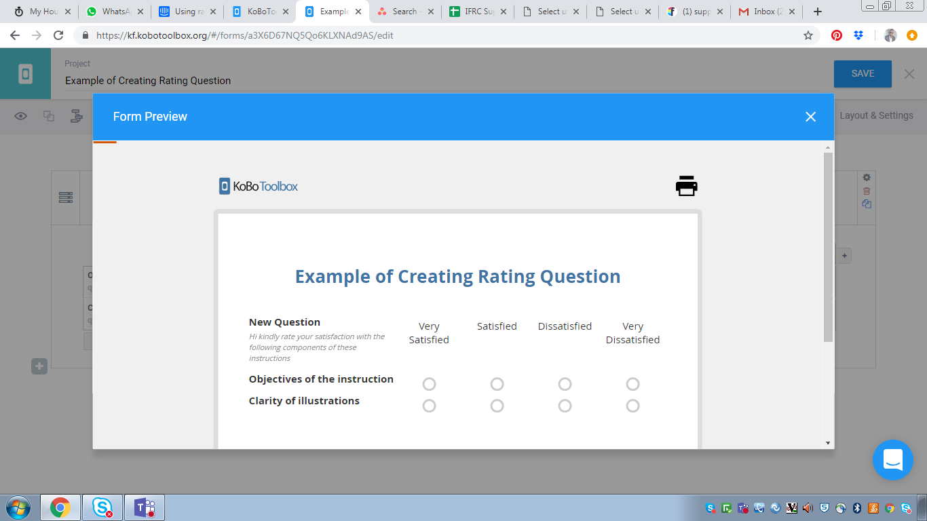
Task: Click the preview scrollbar down arrow
Action: point(828,443)
